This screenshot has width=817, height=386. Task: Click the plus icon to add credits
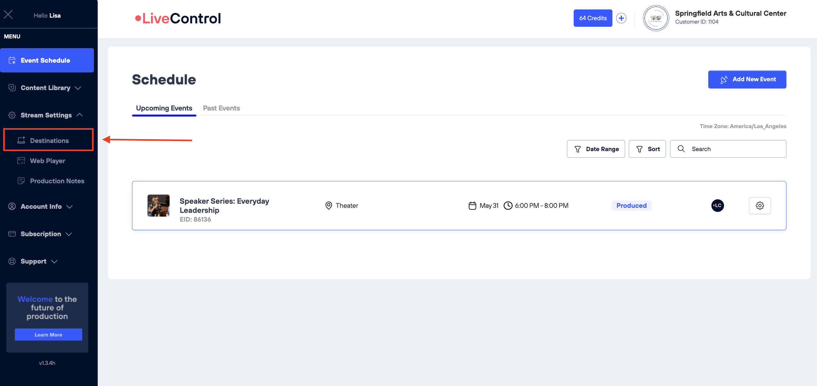tap(621, 18)
